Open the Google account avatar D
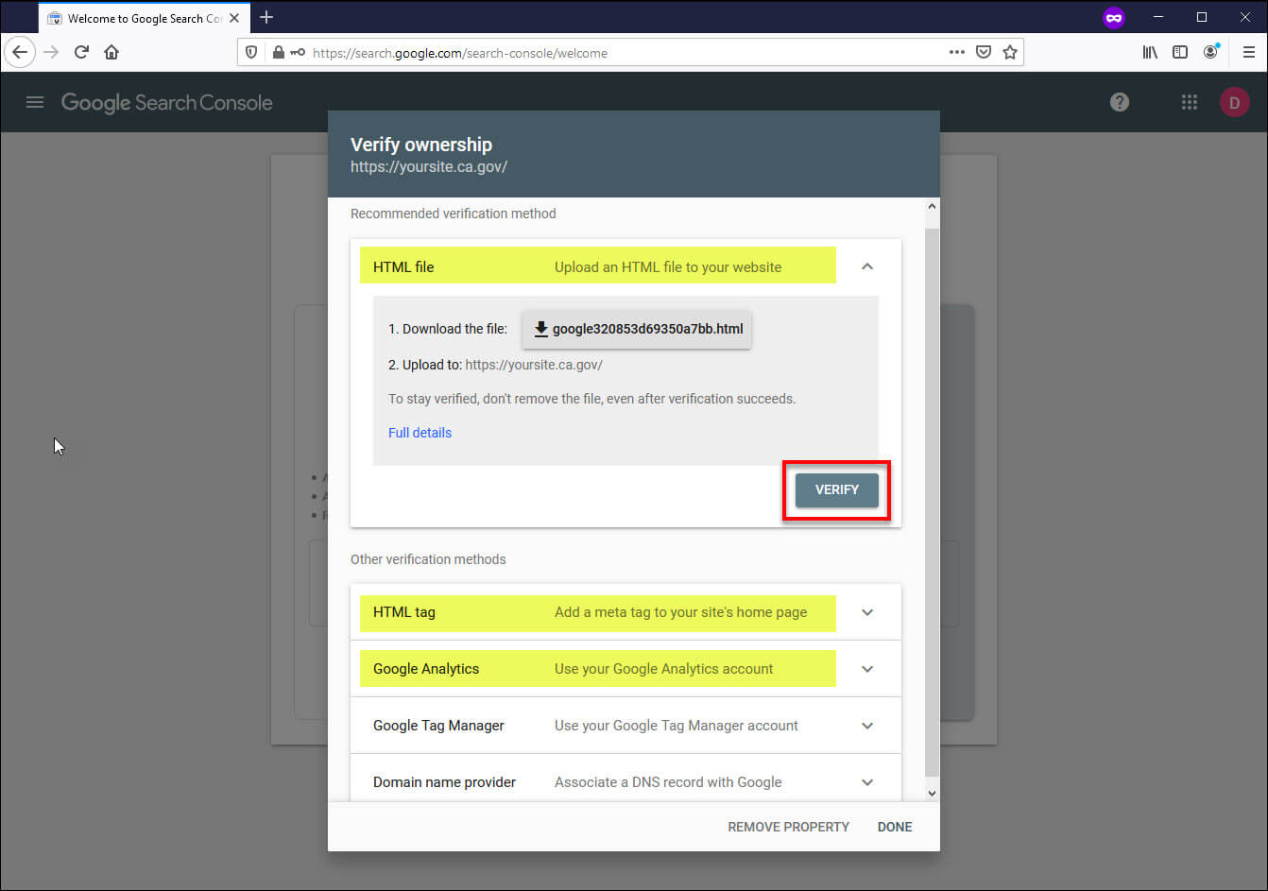The height and width of the screenshot is (891, 1268). tap(1234, 102)
